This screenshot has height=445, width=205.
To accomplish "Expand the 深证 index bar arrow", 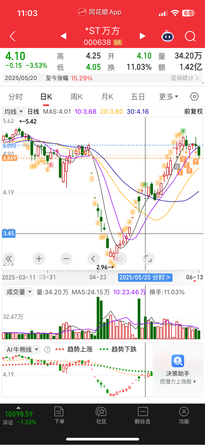I will 18,408.
